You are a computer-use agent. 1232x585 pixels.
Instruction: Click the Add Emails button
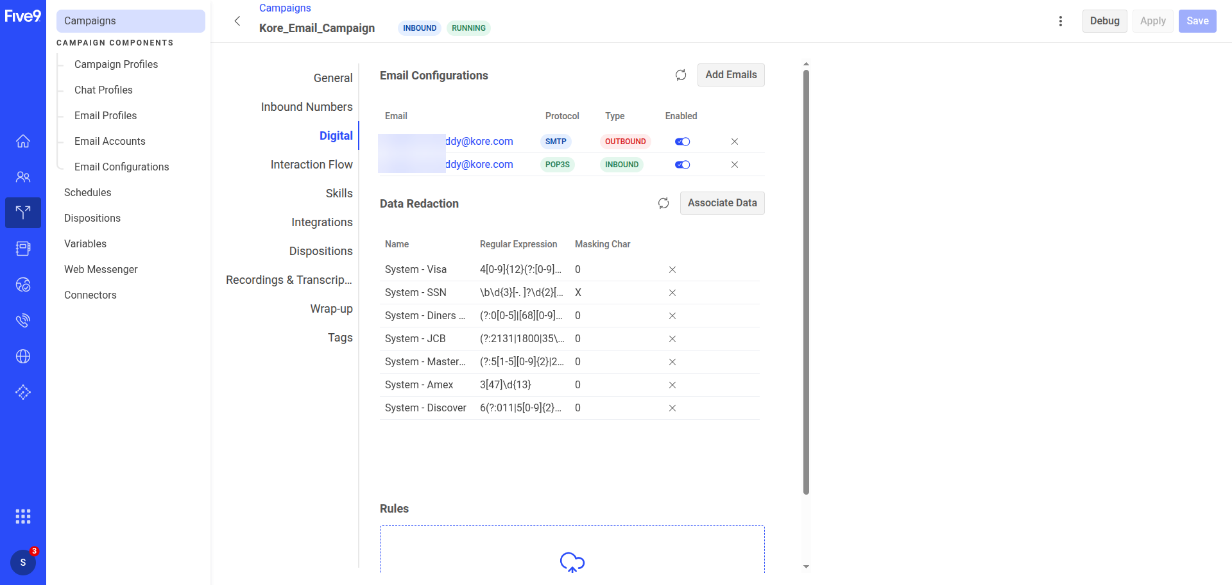click(731, 75)
